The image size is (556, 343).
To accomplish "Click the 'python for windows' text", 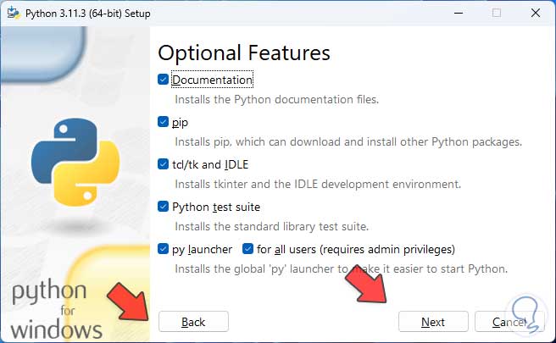I will coord(57,310).
